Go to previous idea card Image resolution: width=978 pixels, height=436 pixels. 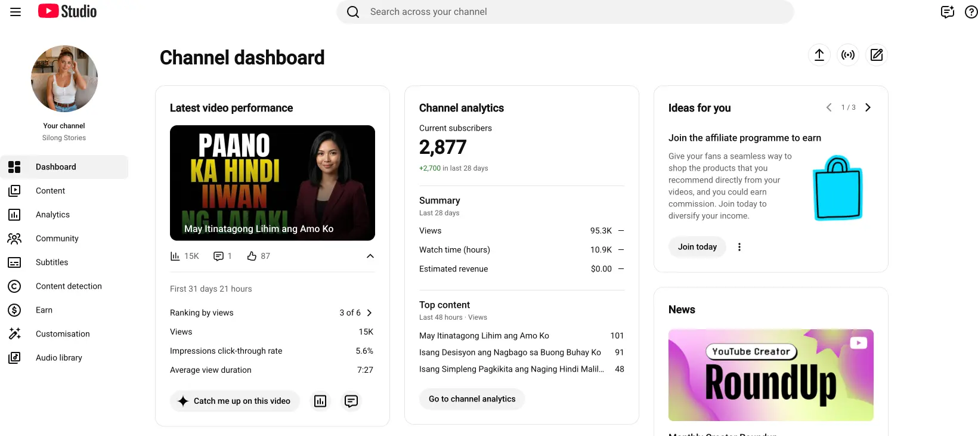point(829,107)
